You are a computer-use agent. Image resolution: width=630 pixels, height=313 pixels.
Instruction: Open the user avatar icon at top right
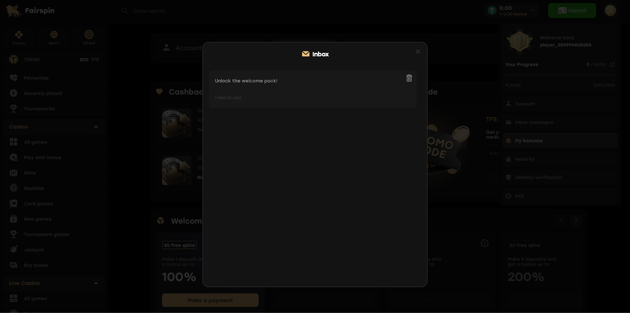(610, 11)
